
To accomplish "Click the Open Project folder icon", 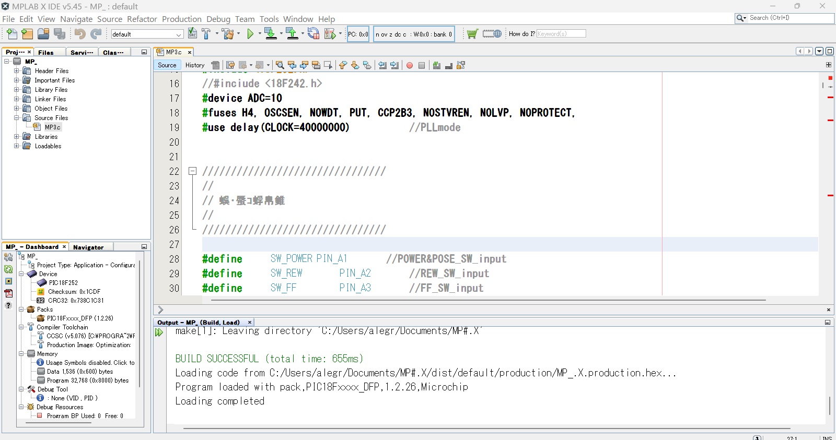I will point(43,34).
